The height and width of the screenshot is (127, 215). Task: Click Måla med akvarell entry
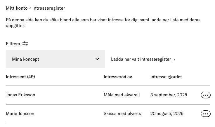click(x=122, y=95)
